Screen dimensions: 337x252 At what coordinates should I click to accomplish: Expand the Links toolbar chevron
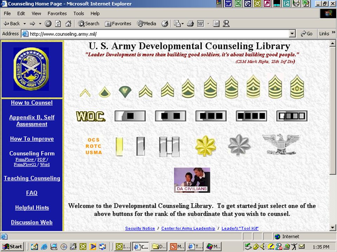click(333, 32)
